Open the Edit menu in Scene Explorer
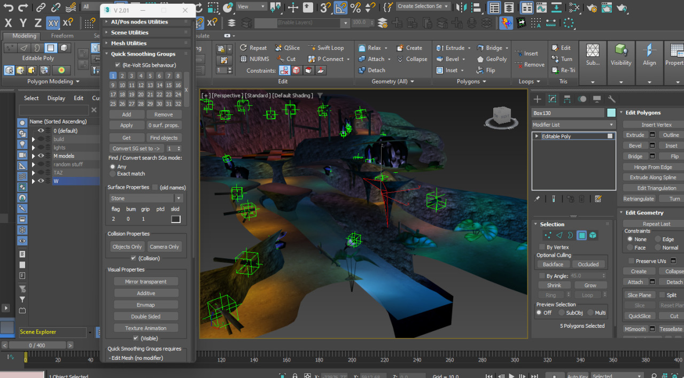This screenshot has height=378, width=684. click(79, 98)
